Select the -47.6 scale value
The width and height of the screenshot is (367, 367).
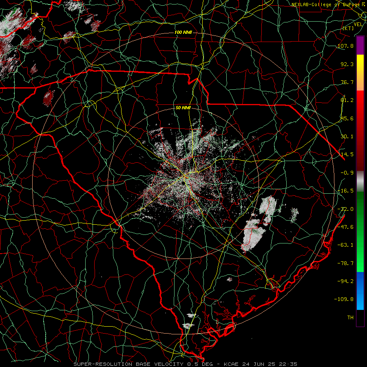point(345,227)
